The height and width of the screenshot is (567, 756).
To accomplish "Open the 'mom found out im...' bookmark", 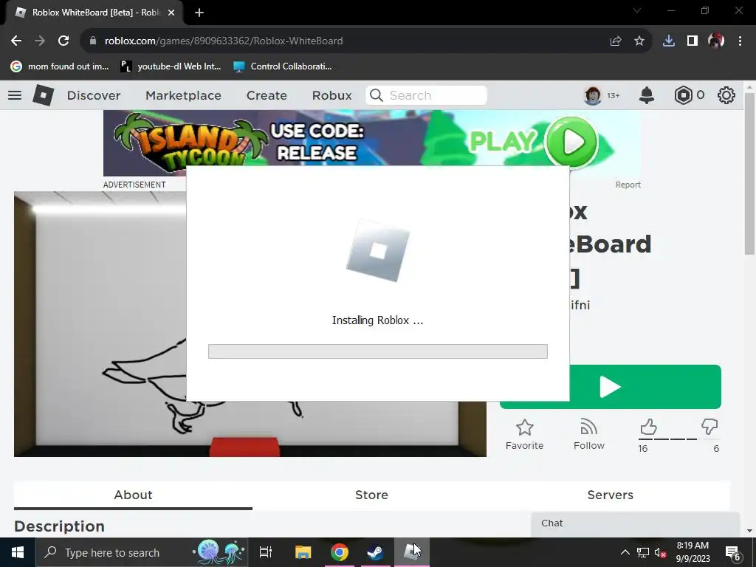I will coord(61,66).
